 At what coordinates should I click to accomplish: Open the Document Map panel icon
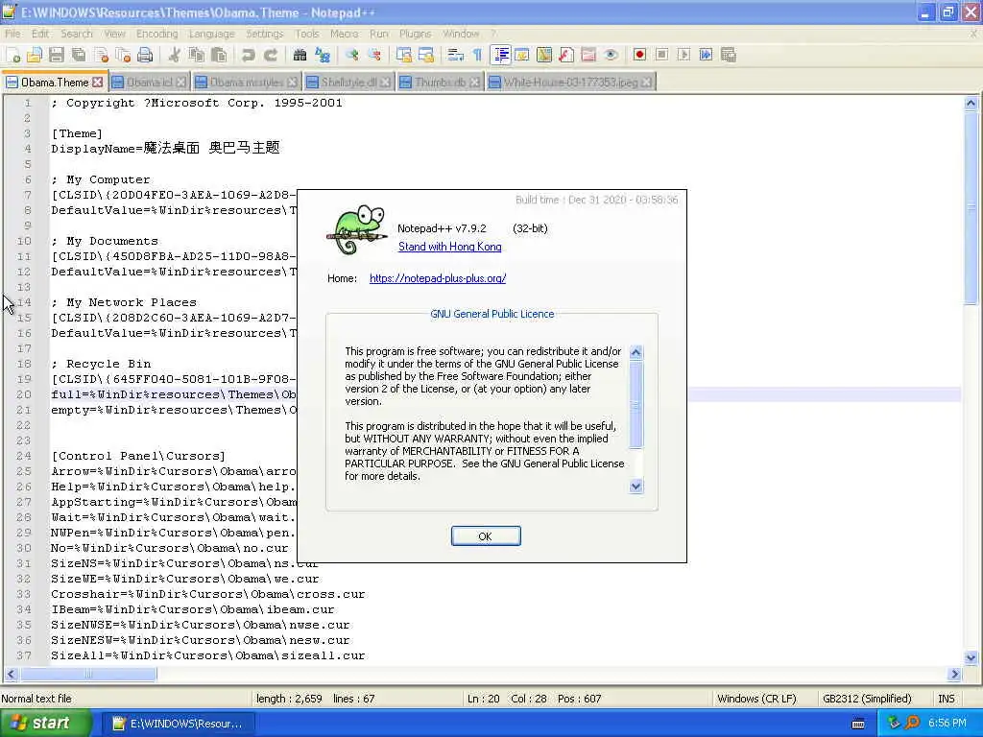(x=544, y=55)
